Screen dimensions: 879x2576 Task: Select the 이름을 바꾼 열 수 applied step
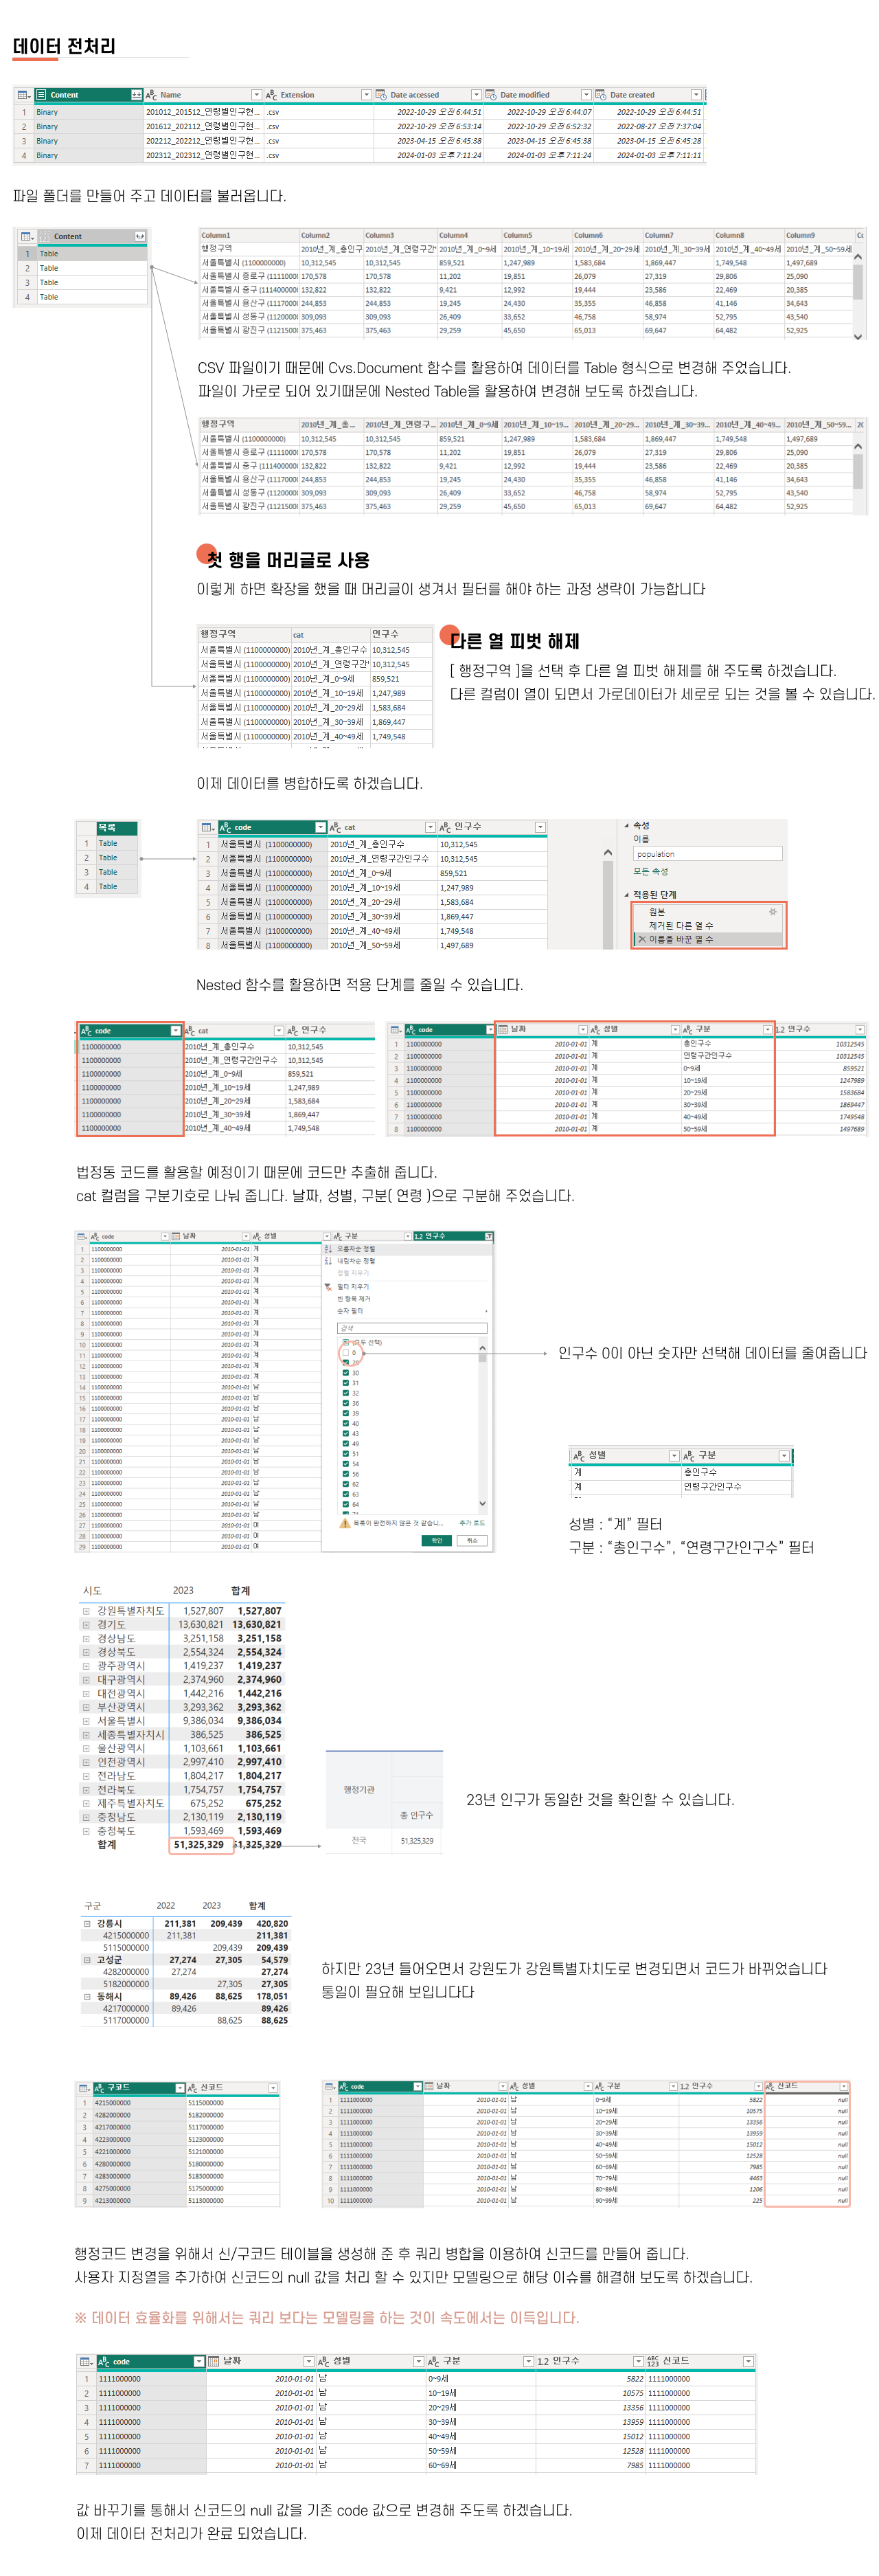tap(681, 939)
